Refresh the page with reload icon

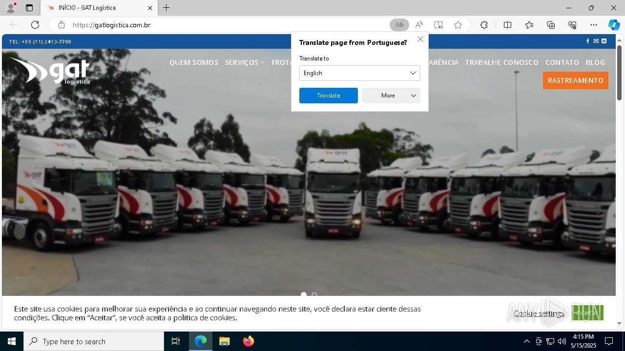(x=35, y=25)
